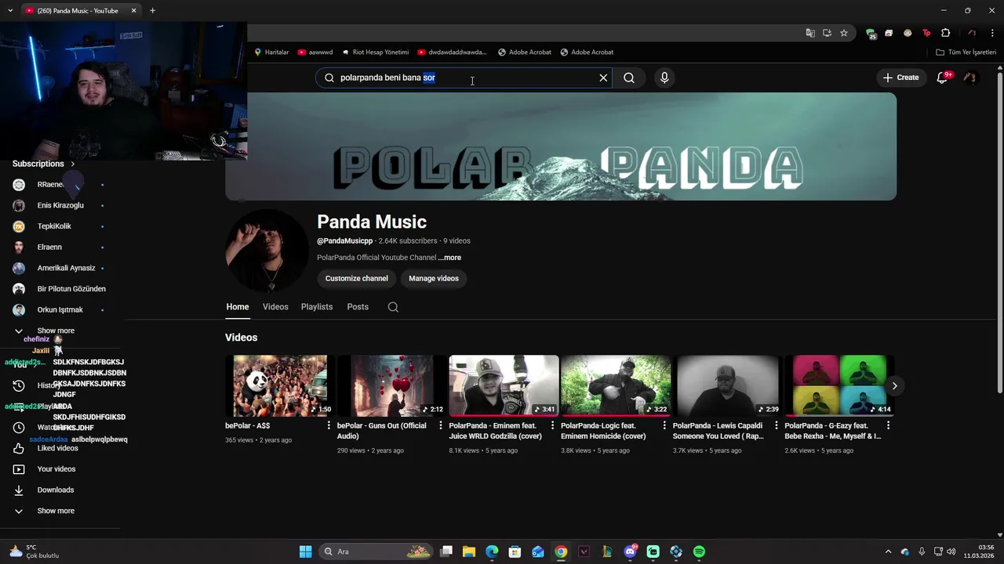Open File Explorer from the taskbar
Image resolution: width=1004 pixels, height=564 pixels.
[468, 551]
